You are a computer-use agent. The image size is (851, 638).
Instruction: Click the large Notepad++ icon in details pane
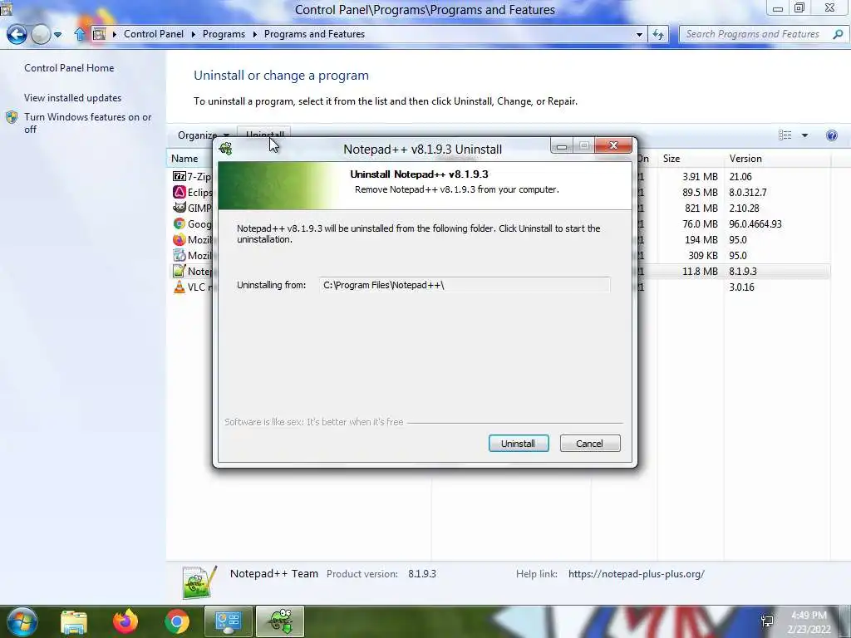199,582
